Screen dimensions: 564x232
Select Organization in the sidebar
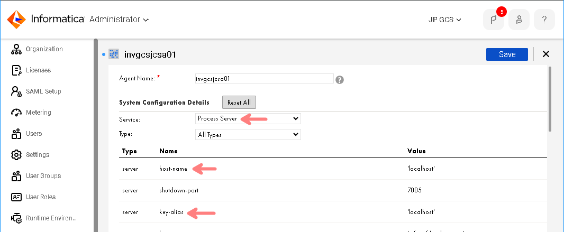pos(44,49)
